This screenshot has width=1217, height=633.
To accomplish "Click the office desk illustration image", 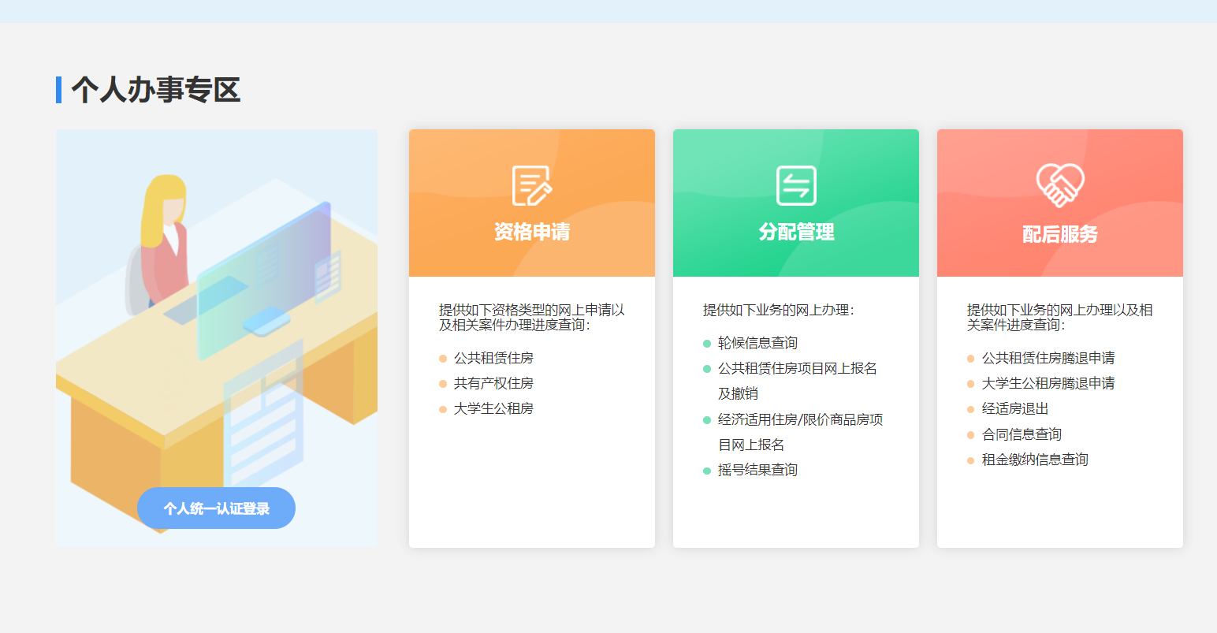I will pos(216,315).
